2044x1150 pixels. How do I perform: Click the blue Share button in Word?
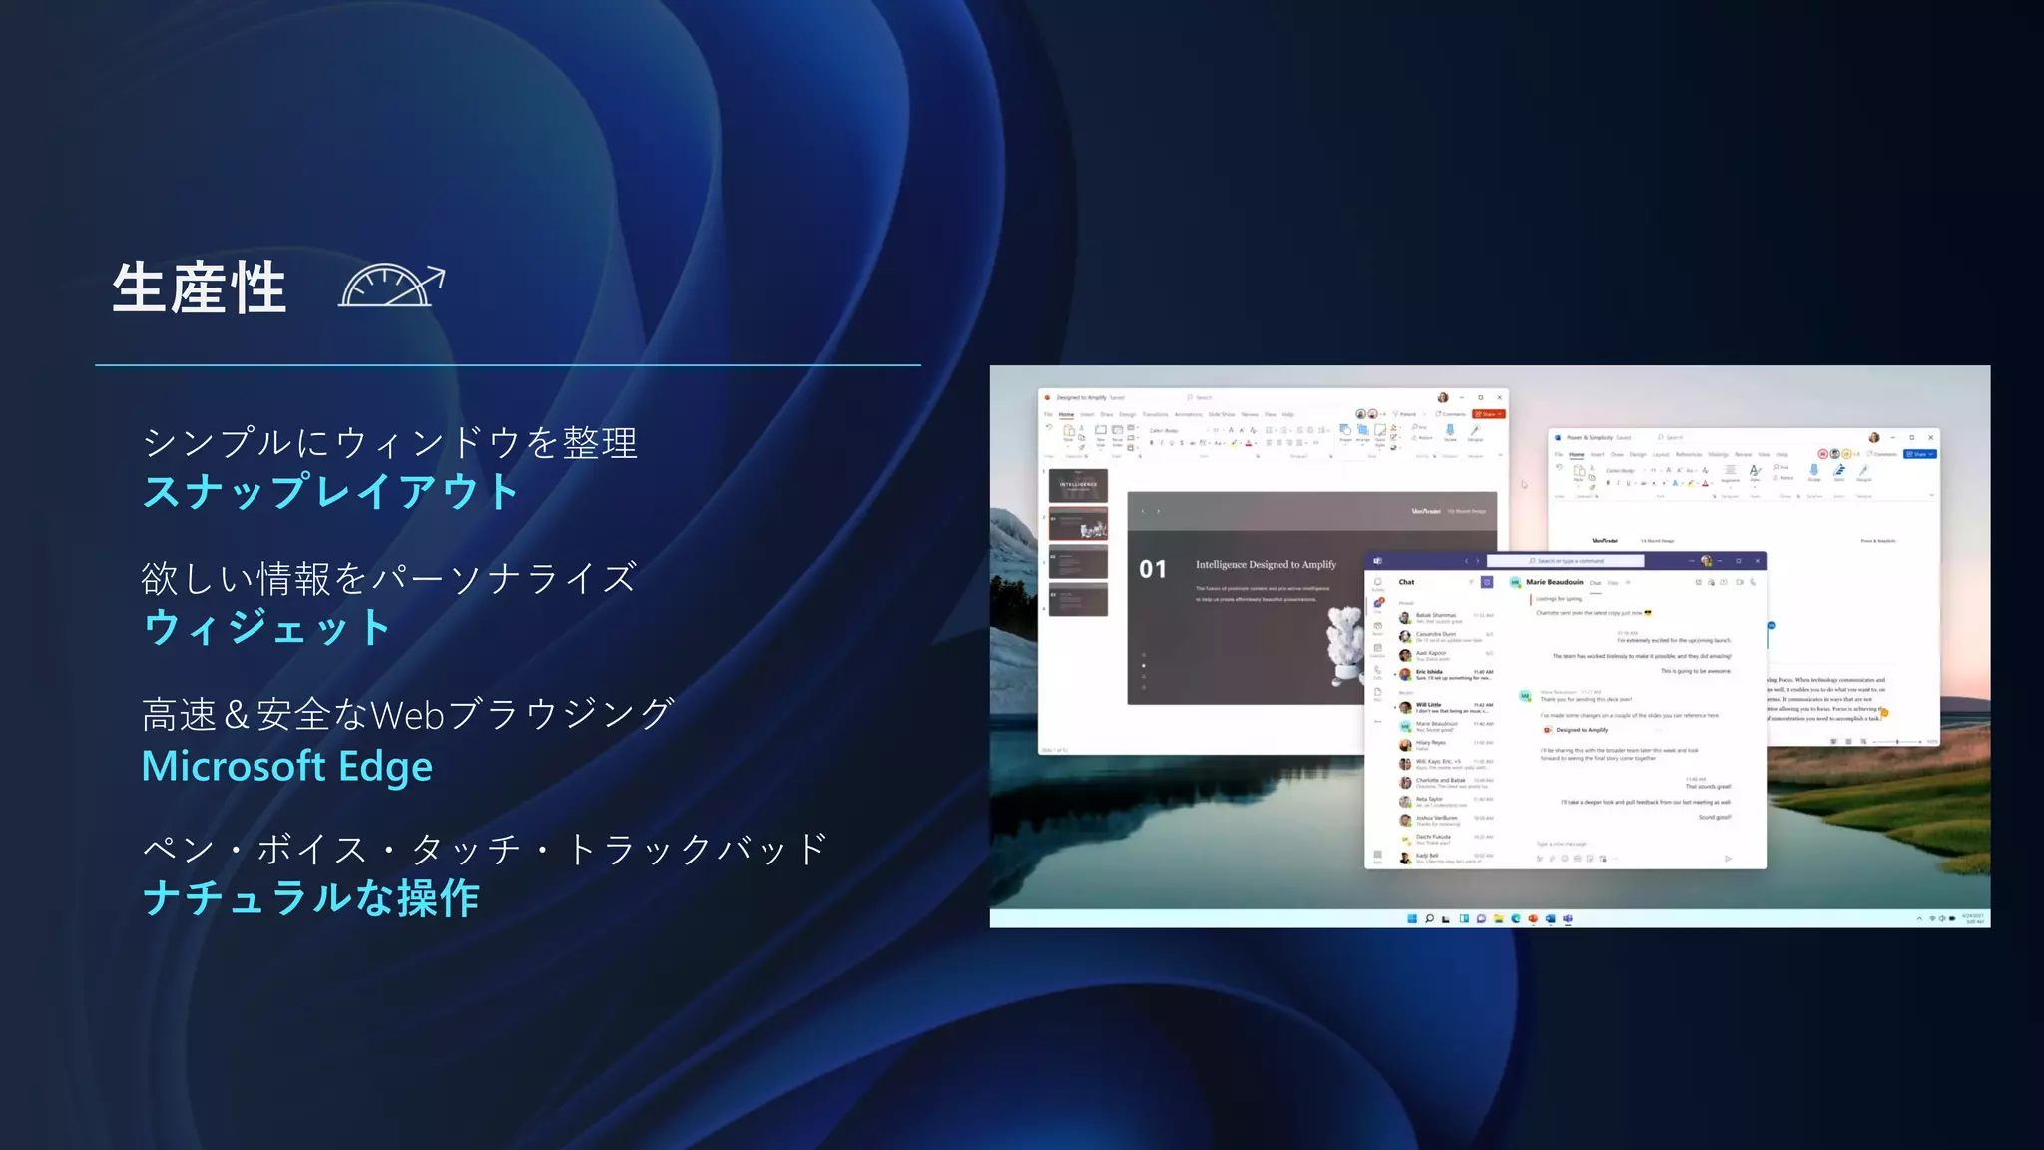(x=1919, y=454)
